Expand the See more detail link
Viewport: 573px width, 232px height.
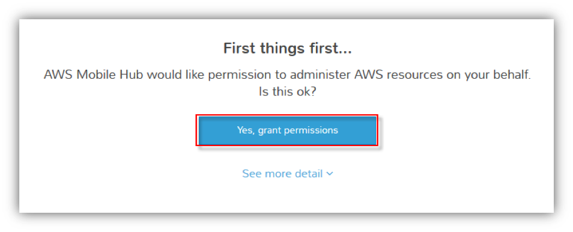[x=287, y=174]
